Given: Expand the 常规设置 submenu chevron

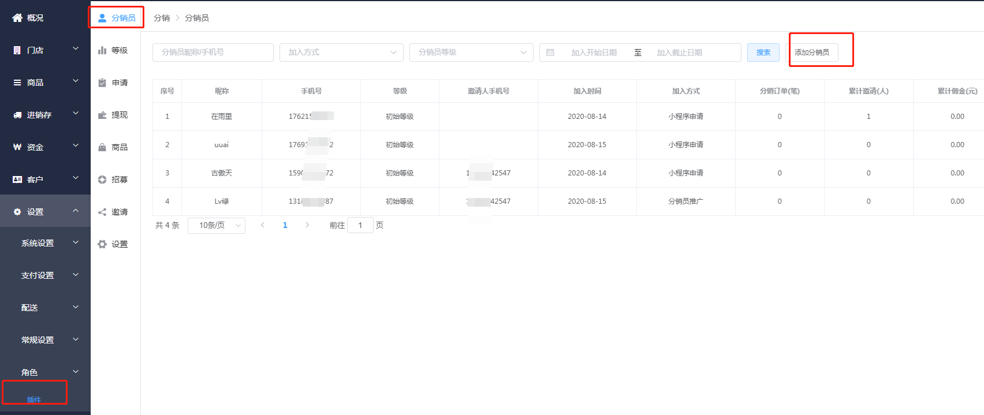Looking at the screenshot, I should [76, 339].
